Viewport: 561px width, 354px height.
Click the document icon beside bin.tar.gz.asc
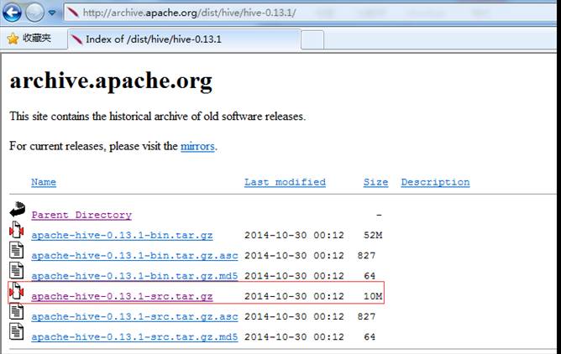click(x=17, y=250)
